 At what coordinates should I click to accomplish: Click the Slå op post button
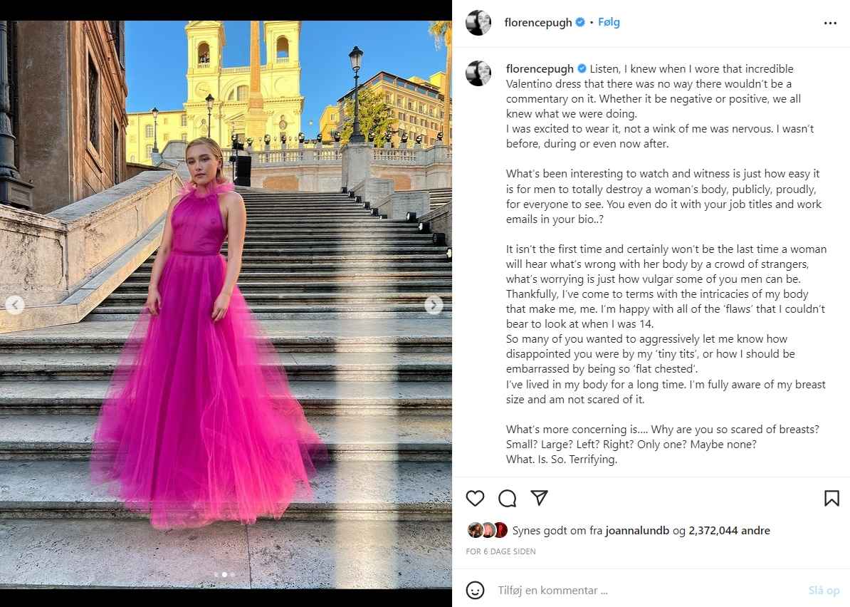(824, 590)
